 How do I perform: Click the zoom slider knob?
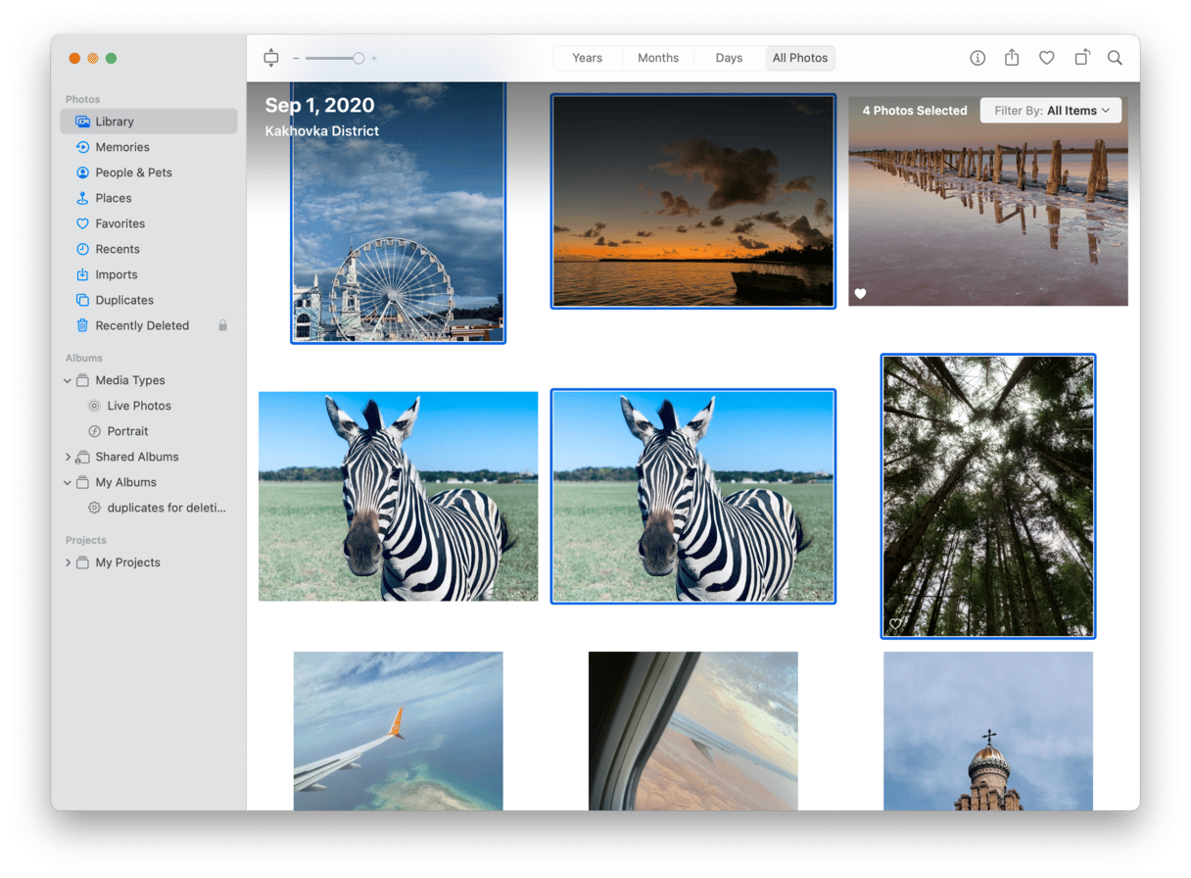358,58
